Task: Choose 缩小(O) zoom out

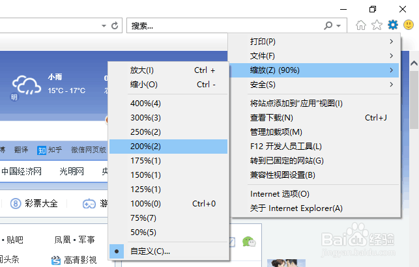Action: click(169, 85)
